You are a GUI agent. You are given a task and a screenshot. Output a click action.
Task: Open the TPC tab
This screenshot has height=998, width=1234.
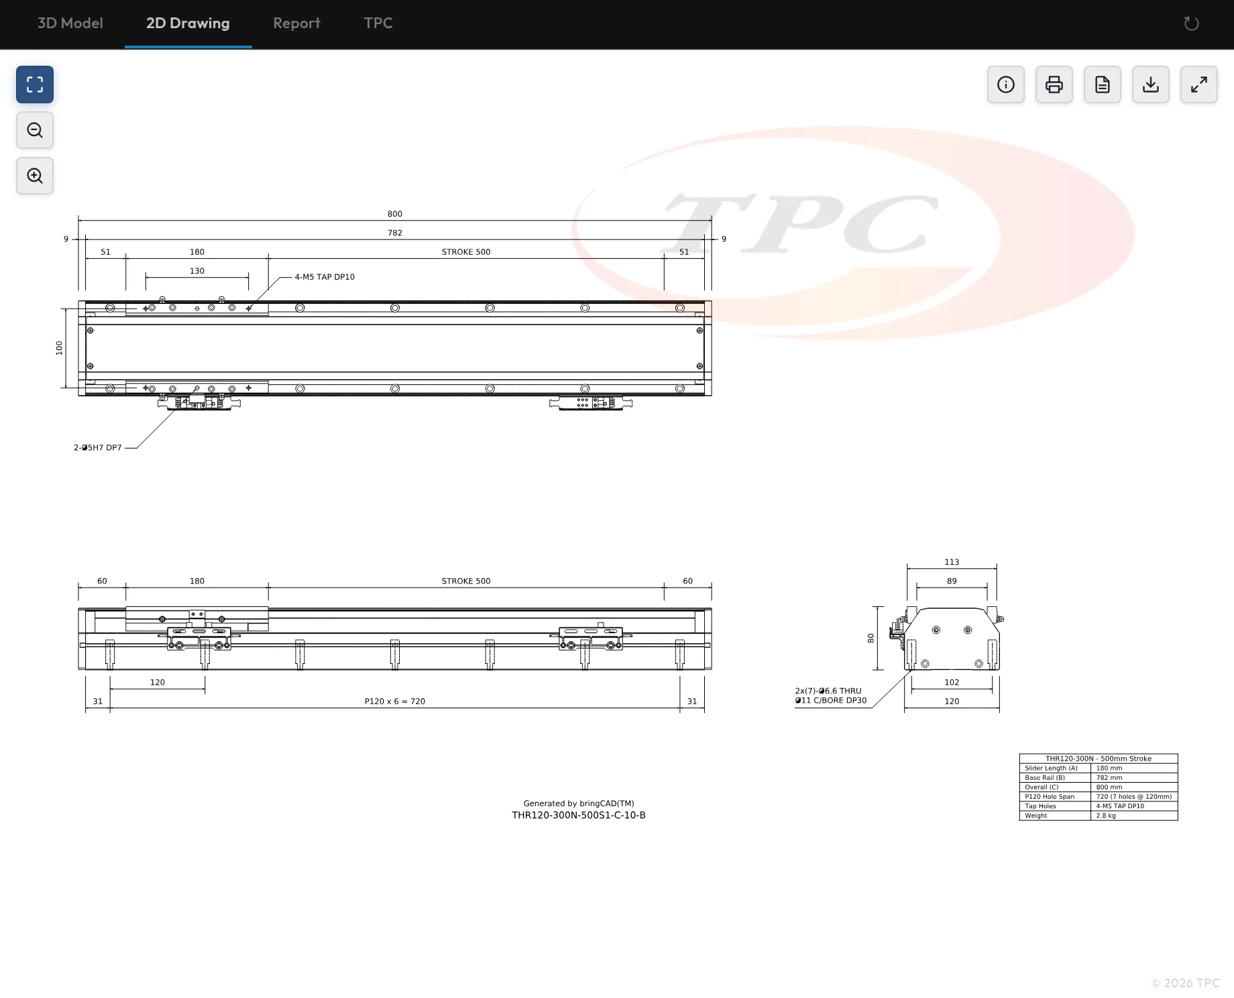coord(378,23)
